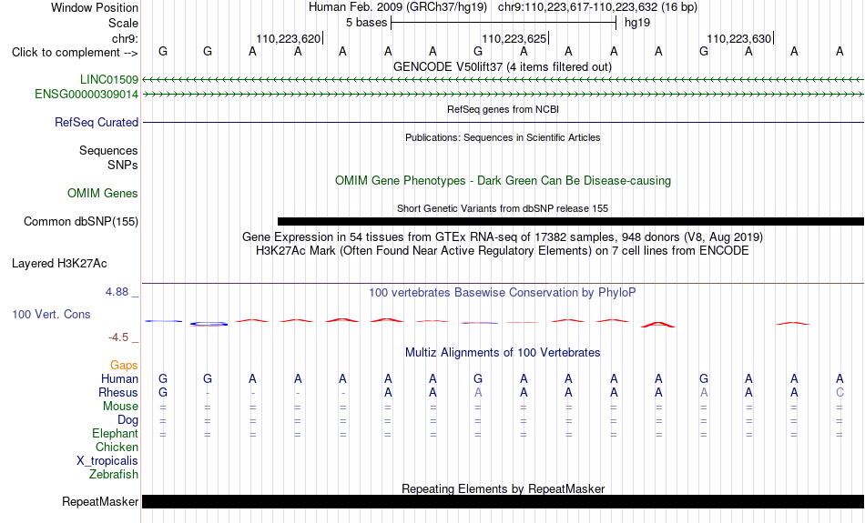865x523 pixels.
Task: Click the 110,223,625 position marker
Action: (x=514, y=38)
